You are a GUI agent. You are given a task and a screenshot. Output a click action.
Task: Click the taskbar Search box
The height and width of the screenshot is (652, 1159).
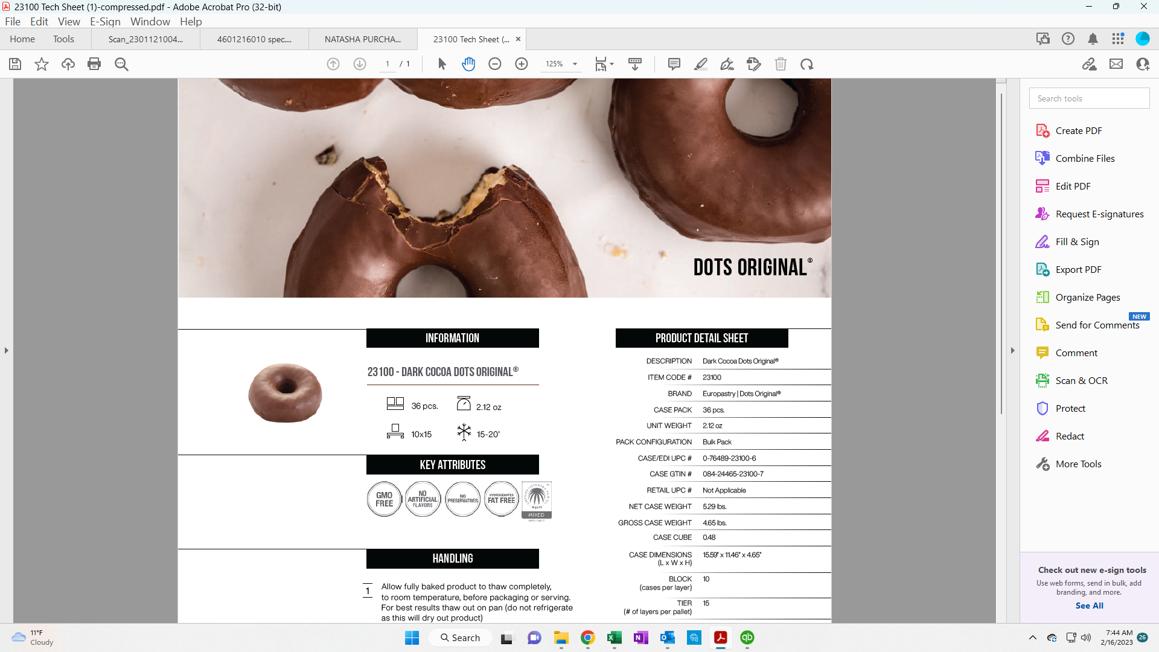460,638
